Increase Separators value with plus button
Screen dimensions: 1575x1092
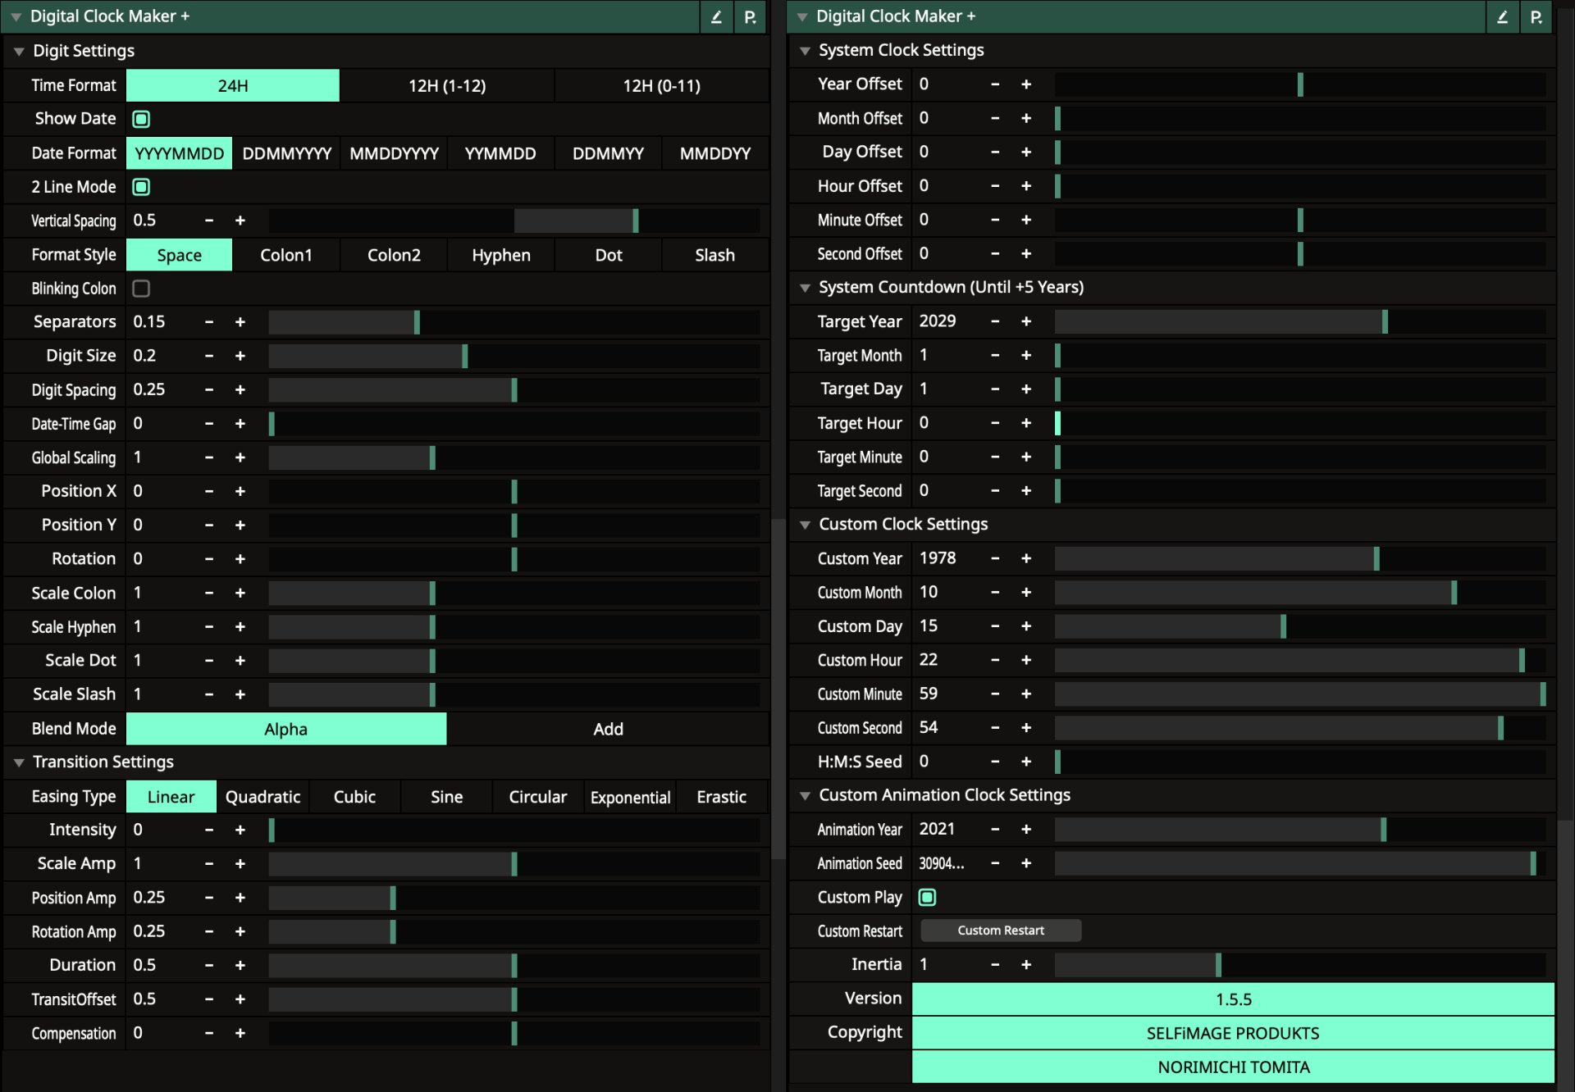coord(240,322)
